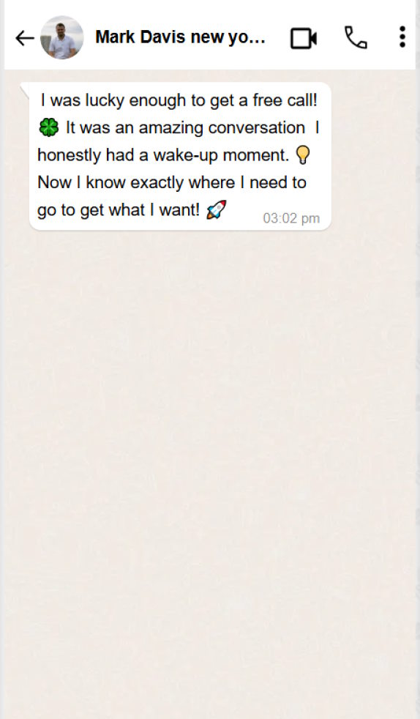Select the line 'I was lucky enough to get a free call!'
Screen dimensions: 420x719
pos(179,100)
